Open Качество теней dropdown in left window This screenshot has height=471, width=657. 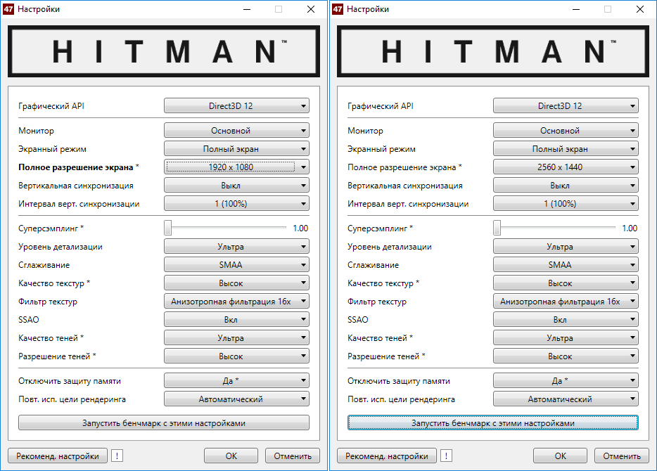pyautogui.click(x=237, y=338)
